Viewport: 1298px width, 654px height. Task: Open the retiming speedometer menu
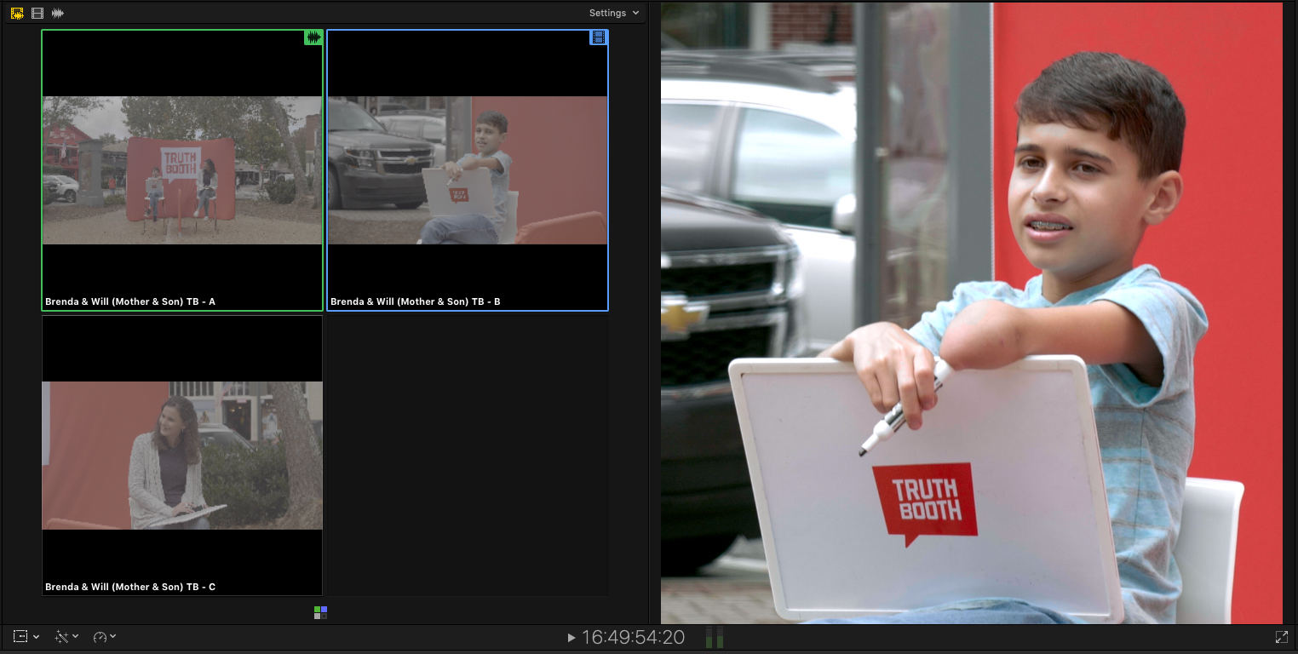105,637
